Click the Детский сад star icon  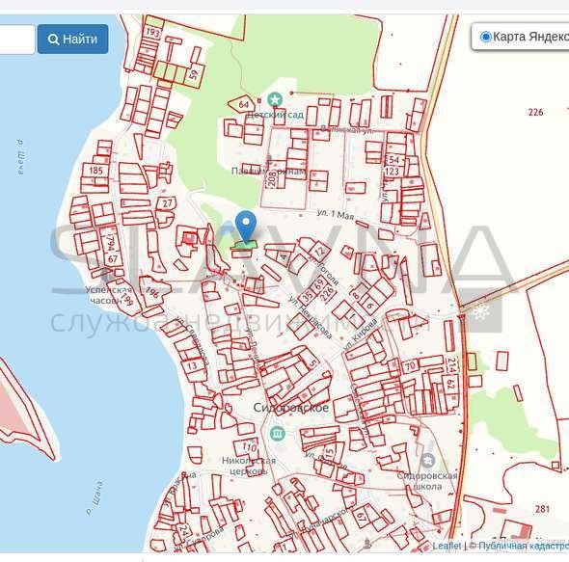[x=275, y=100]
